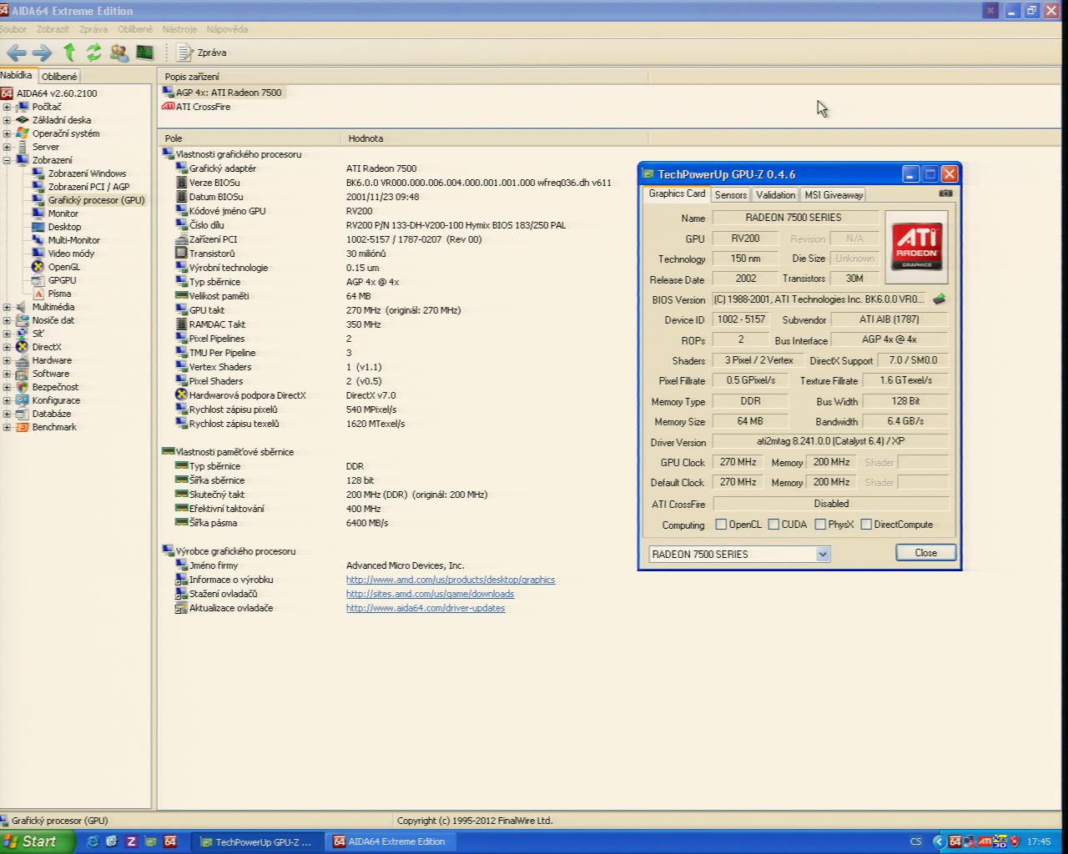Expand the Multimédia tree node
The image size is (1068, 854).
(7, 307)
